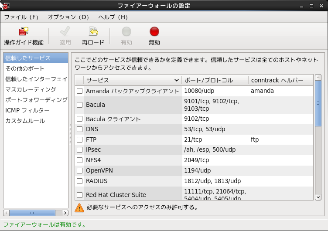The image size is (328, 231).
Task: Check the RADIUS checkbox
Action: coord(79,181)
